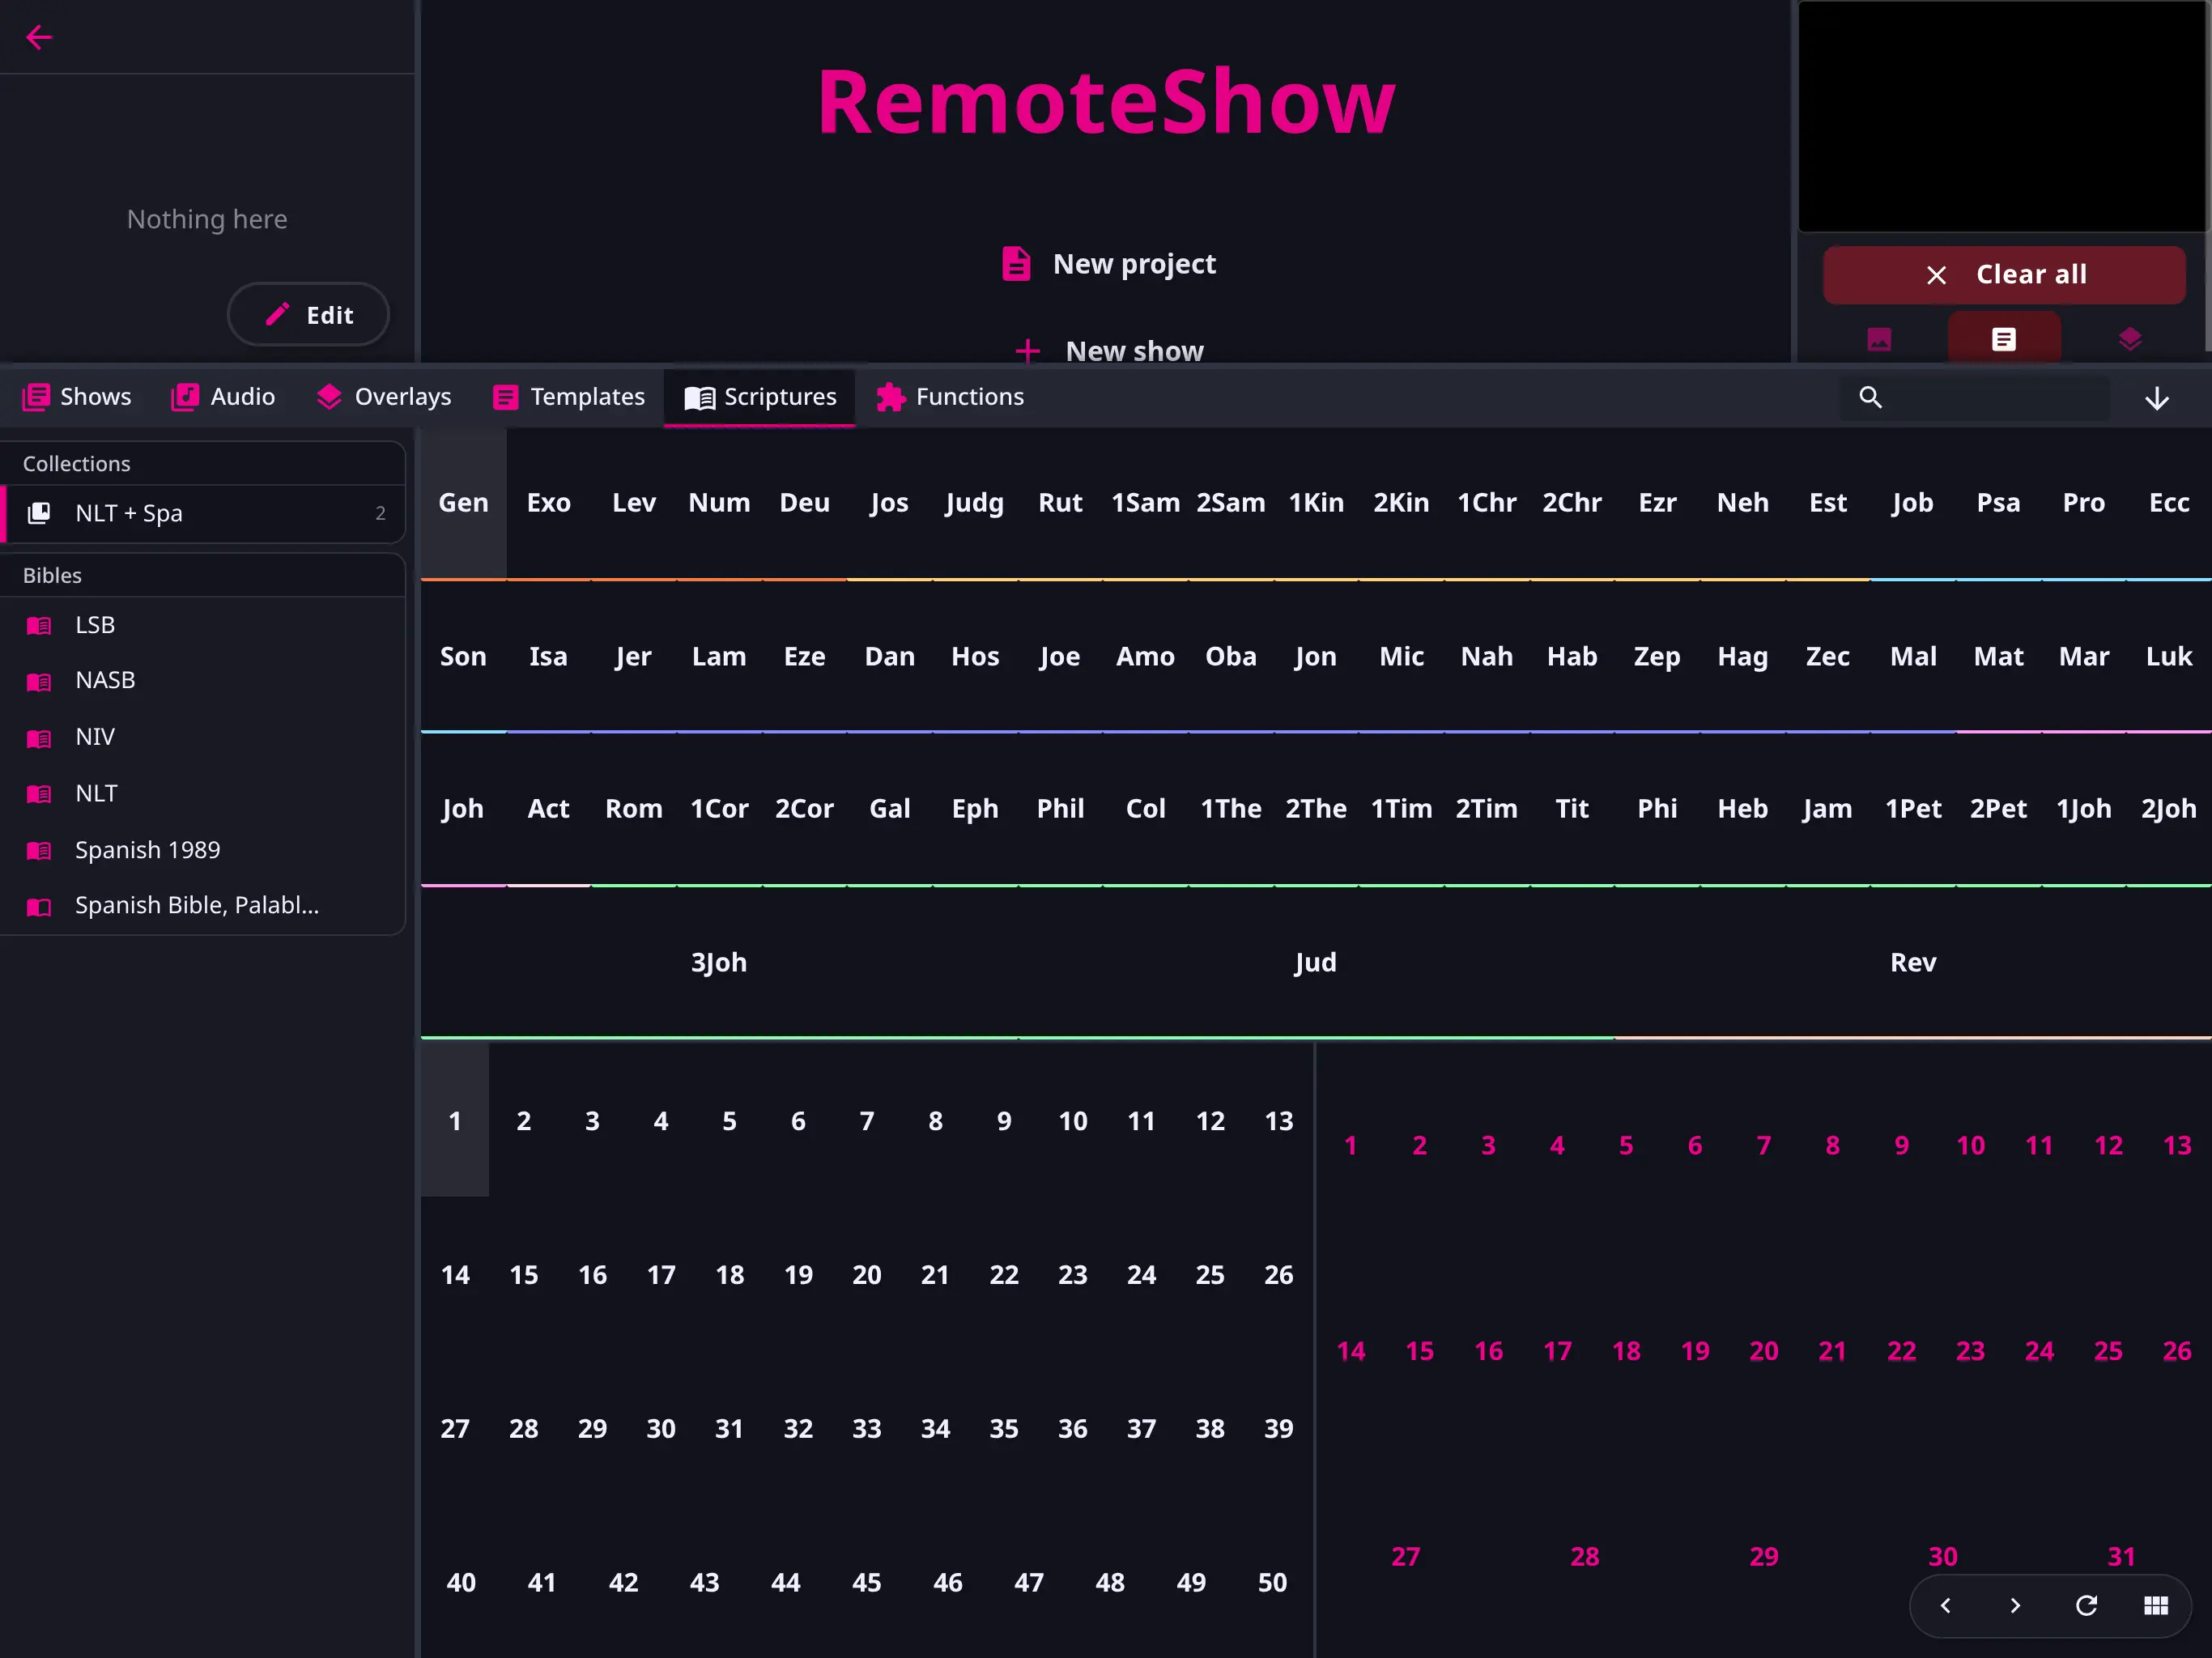Select the NIV Bible translation

point(94,736)
